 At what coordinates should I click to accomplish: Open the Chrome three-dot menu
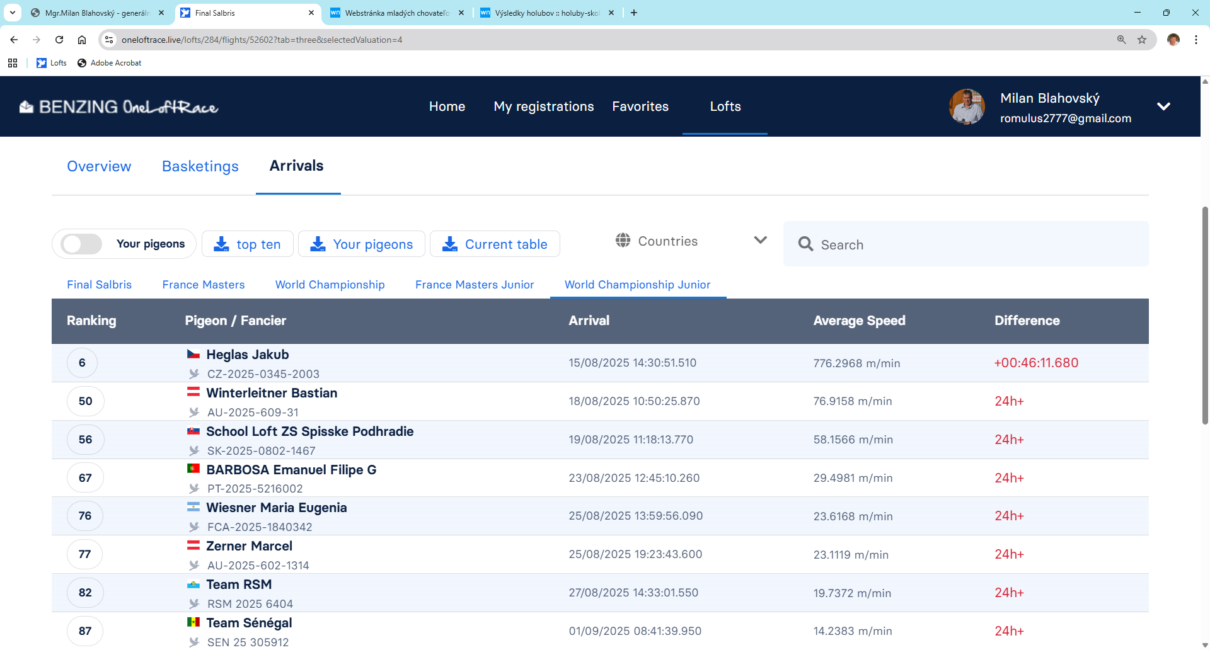[x=1196, y=40]
